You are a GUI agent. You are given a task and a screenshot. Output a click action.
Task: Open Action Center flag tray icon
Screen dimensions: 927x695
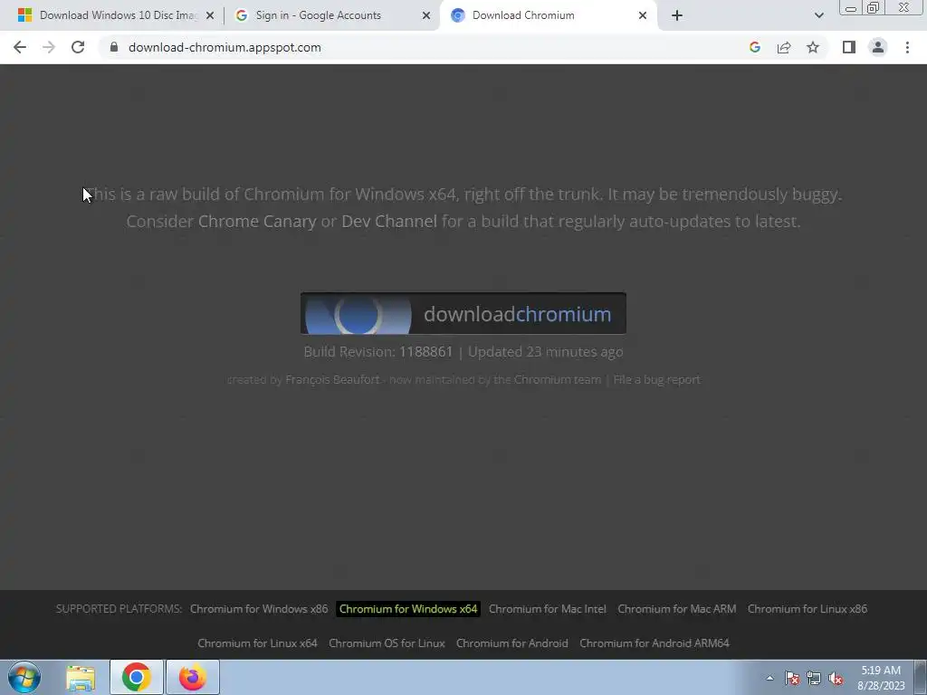pyautogui.click(x=792, y=679)
